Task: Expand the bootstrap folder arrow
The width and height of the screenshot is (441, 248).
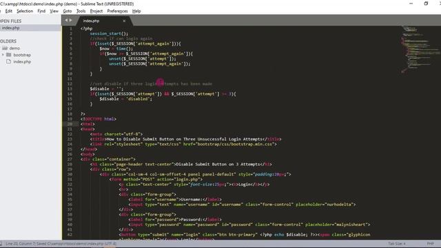Action: pyautogui.click(x=3, y=55)
